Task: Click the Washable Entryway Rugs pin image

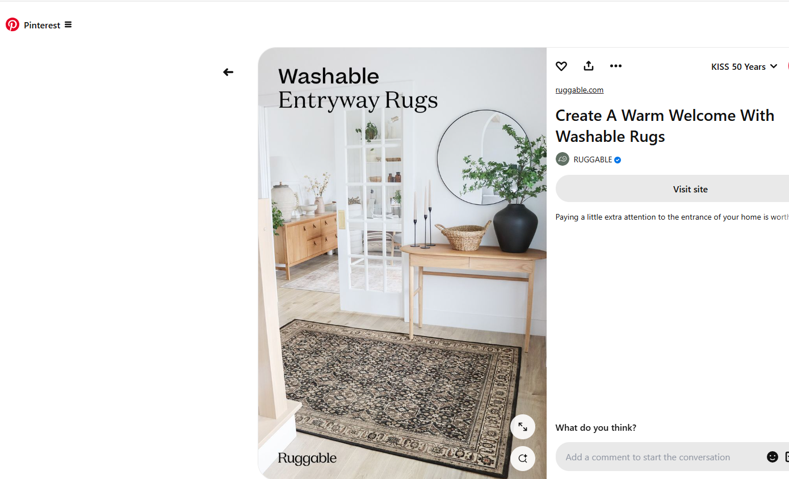Action: coord(402,263)
